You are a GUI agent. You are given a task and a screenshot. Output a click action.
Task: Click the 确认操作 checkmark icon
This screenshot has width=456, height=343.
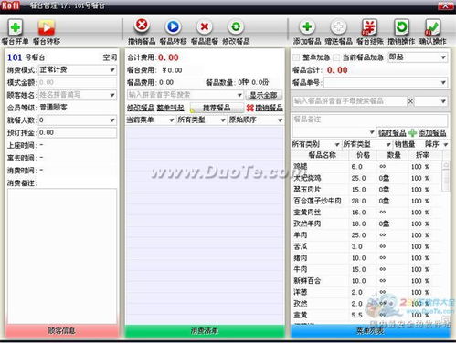click(432, 27)
